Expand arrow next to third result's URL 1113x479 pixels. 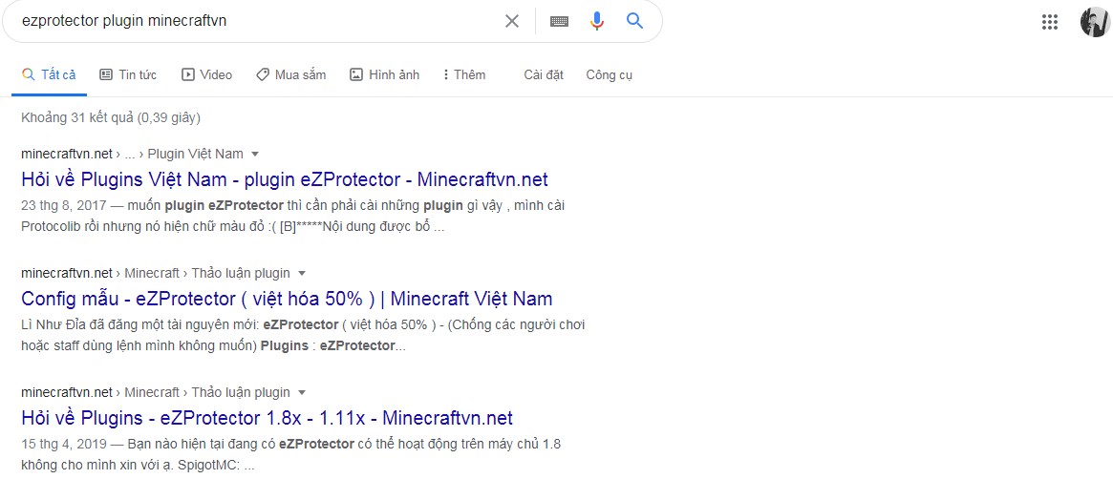click(x=302, y=392)
